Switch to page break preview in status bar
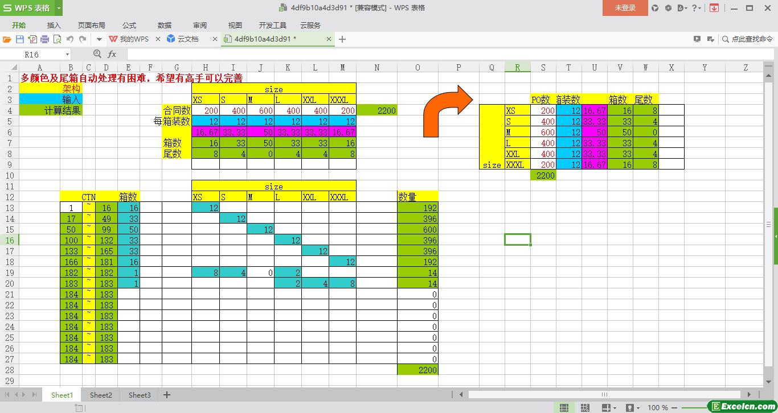778x413 pixels. pos(585,408)
